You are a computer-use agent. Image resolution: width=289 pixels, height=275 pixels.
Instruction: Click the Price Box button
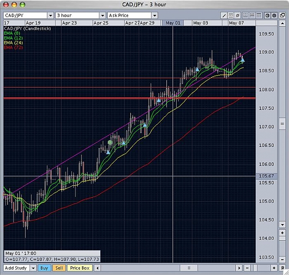pyautogui.click(x=80, y=268)
